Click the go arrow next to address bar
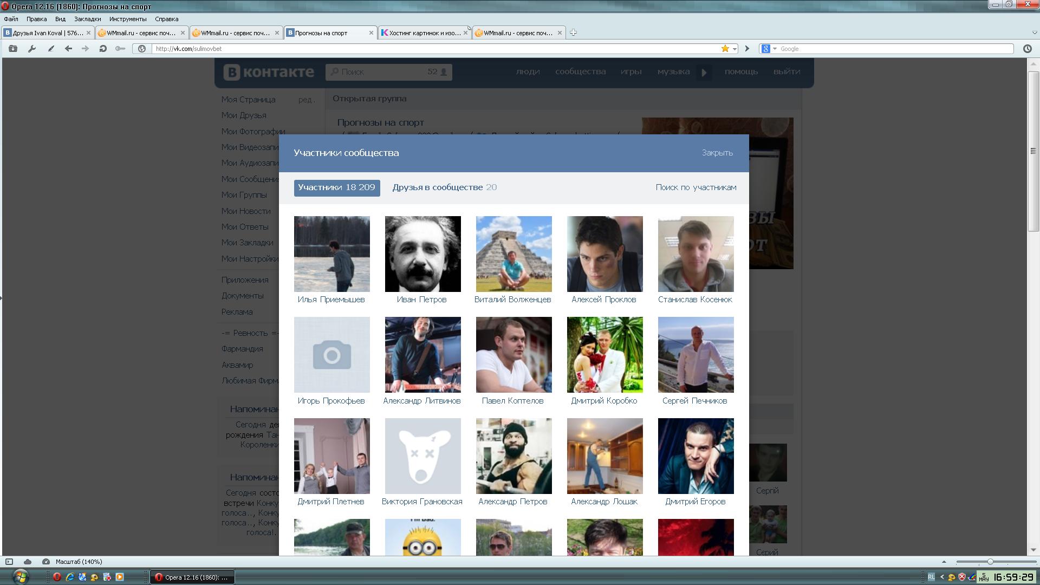The height and width of the screenshot is (585, 1040). (x=747, y=49)
